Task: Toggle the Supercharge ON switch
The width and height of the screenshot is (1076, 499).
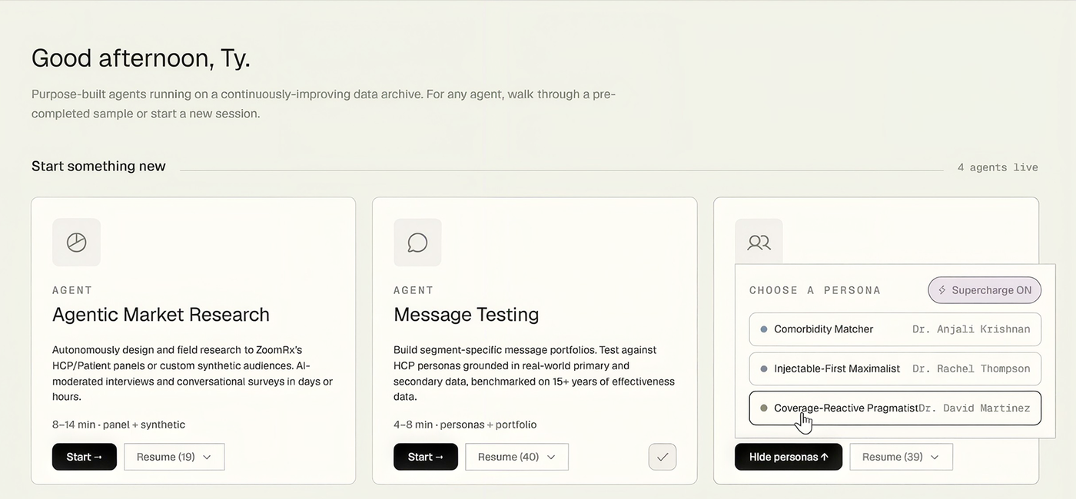Action: 985,290
